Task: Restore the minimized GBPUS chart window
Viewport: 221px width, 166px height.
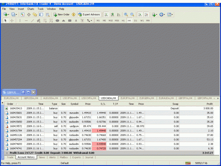Action: tap(23, 92)
